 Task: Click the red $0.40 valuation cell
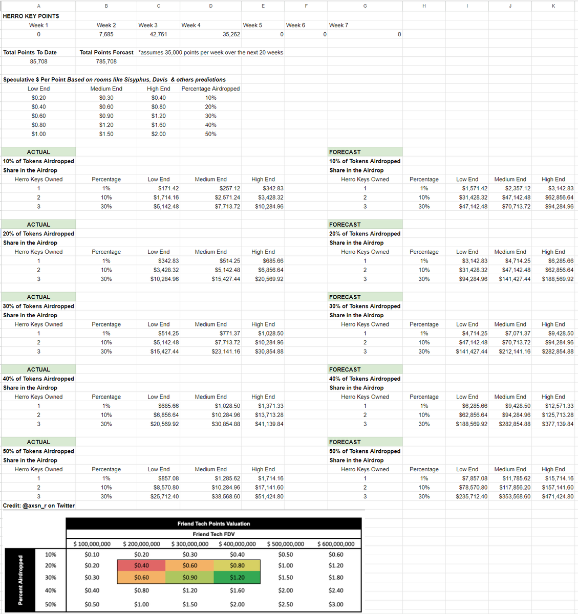pyautogui.click(x=141, y=565)
